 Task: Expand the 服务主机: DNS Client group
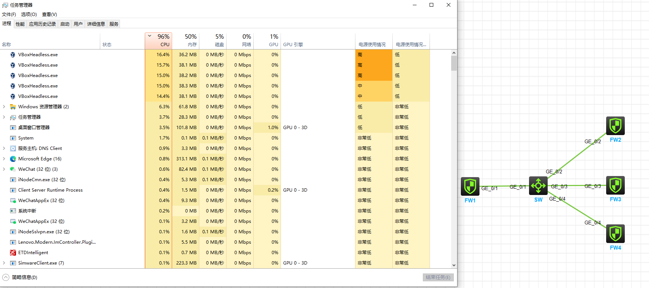pyautogui.click(x=4, y=148)
